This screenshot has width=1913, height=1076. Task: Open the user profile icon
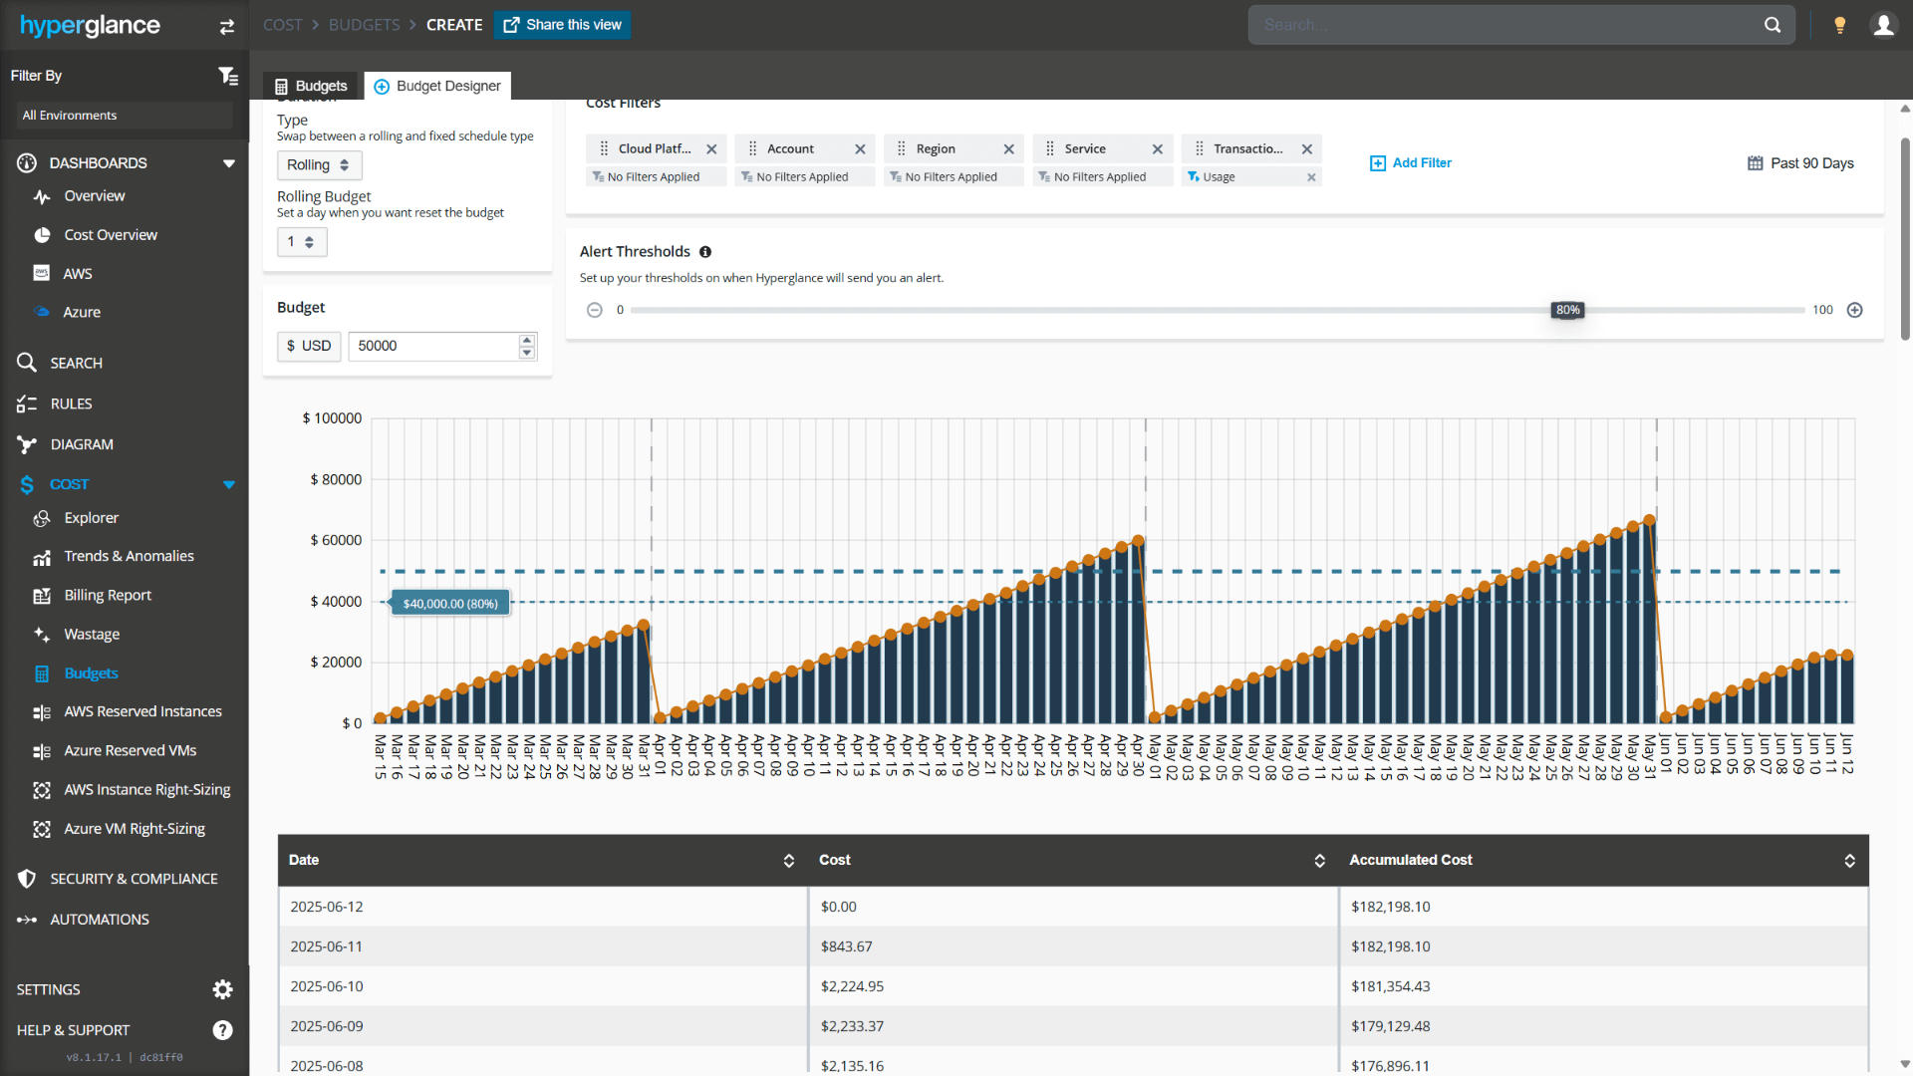click(1883, 25)
